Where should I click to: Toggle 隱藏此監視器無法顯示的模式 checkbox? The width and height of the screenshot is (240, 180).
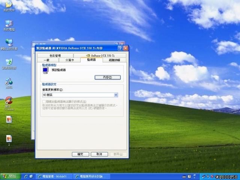[x=44, y=102]
